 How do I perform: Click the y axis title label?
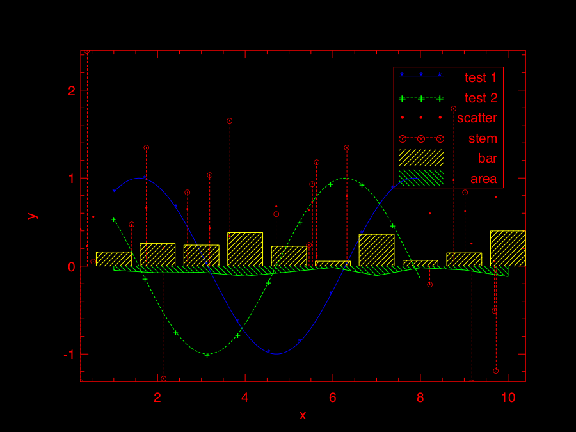tap(32, 216)
